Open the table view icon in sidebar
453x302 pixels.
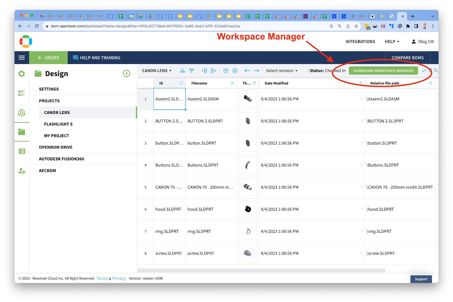22,151
